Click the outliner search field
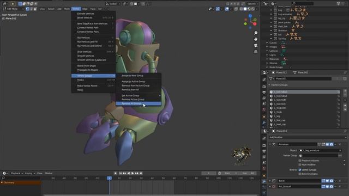Screen dimensions: 349x196 [x=303, y=4]
